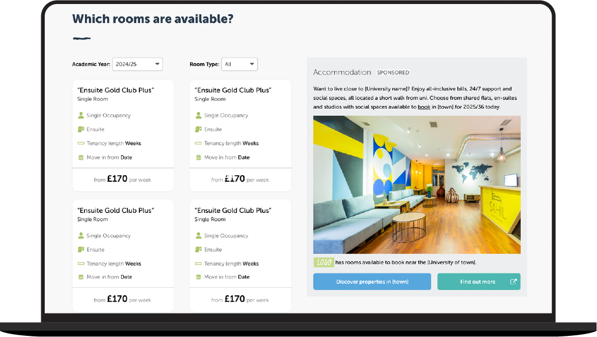Click the calendar icon in the bottom-left room card
The height and width of the screenshot is (337, 597).
[81, 277]
